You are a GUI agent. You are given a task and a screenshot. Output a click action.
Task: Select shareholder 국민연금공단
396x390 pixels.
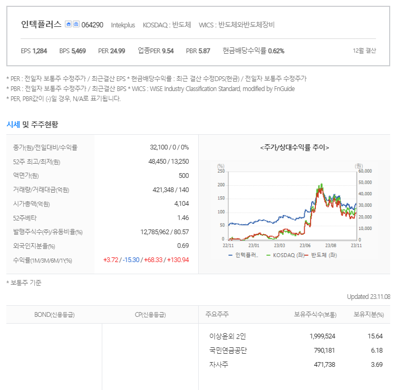(228, 351)
